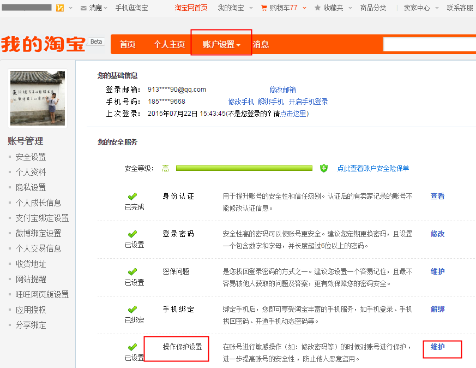Click the email text 913****90@qq.com
The height and width of the screenshot is (368, 476).
click(177, 90)
